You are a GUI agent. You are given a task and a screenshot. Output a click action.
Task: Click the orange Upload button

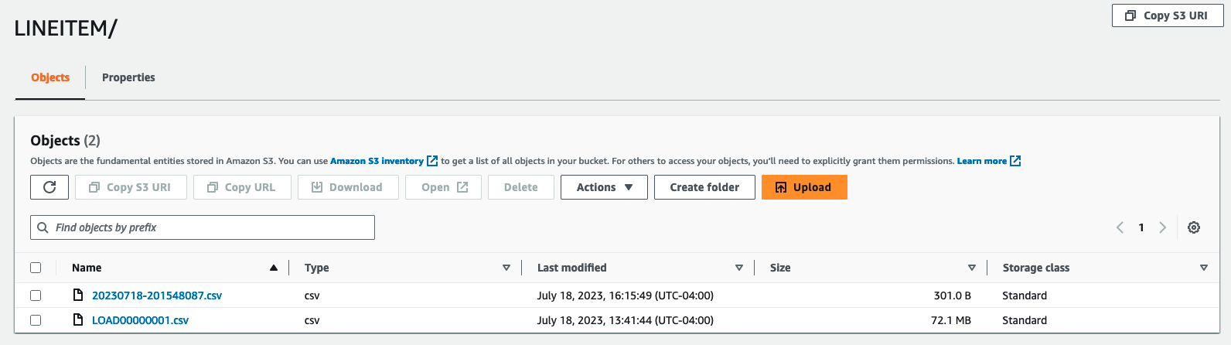point(804,187)
